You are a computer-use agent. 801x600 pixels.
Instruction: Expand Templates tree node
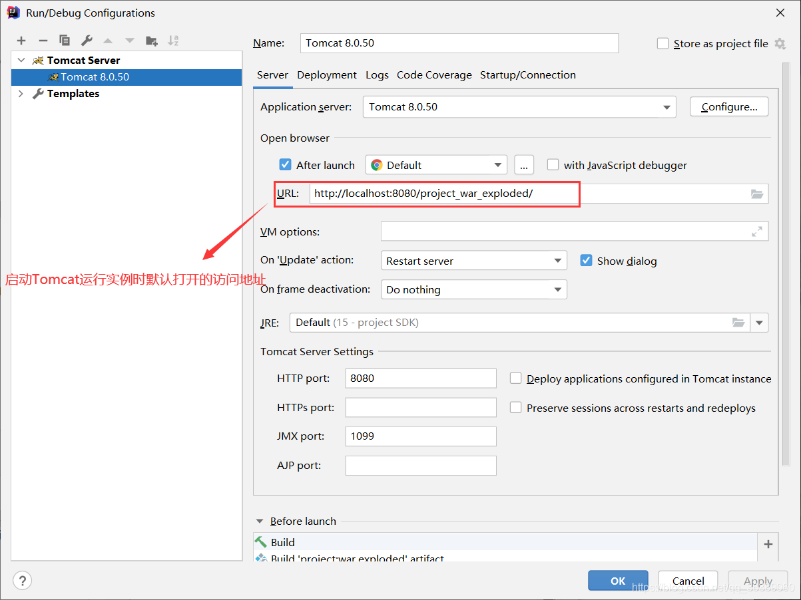(21, 94)
